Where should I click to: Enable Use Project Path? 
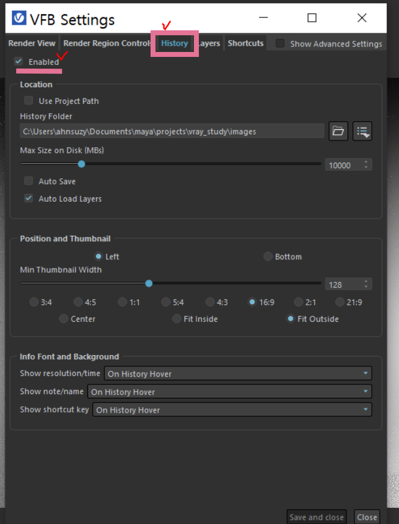point(28,101)
